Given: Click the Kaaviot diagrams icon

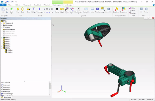Looking at the screenshot, I should pos(72,9).
